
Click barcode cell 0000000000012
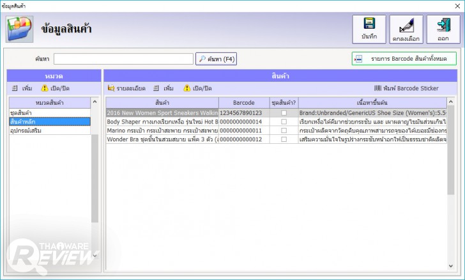244,139
